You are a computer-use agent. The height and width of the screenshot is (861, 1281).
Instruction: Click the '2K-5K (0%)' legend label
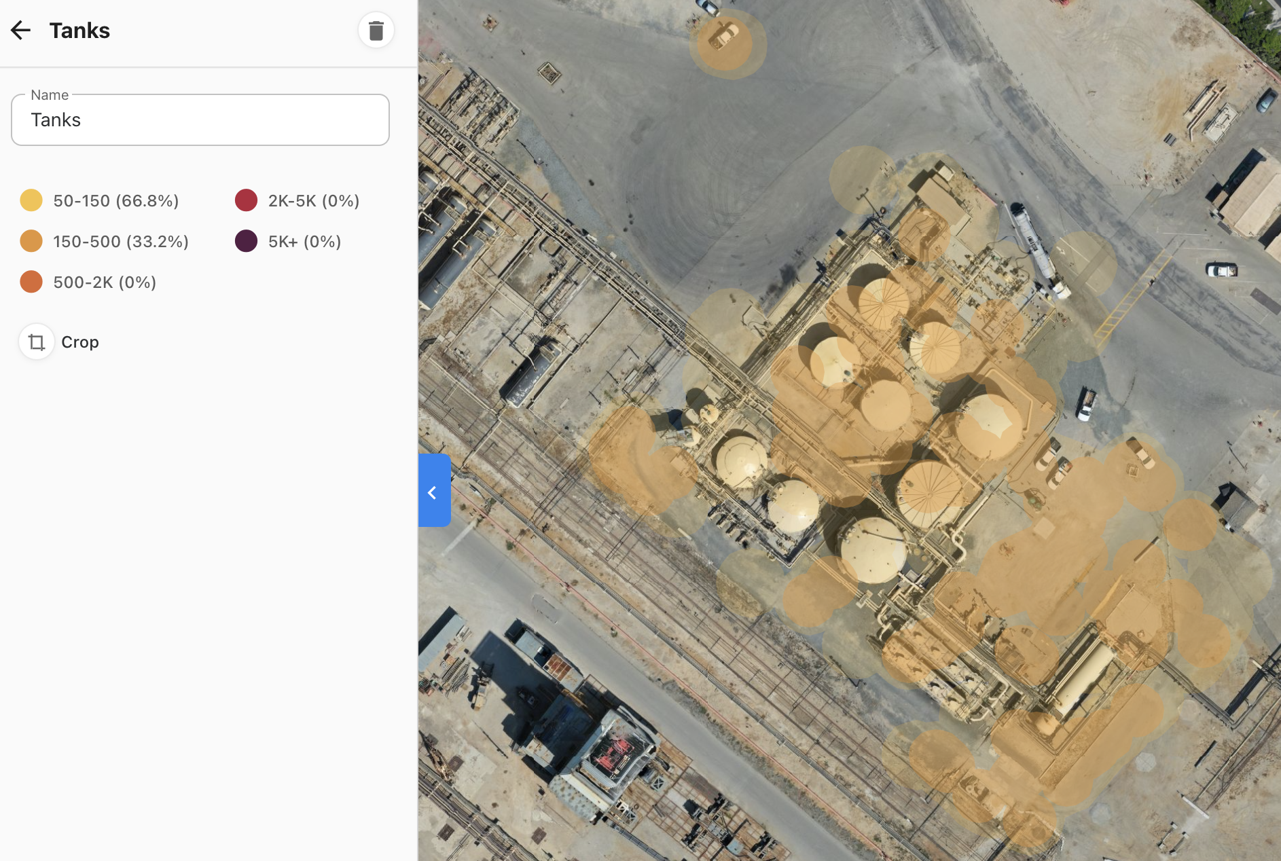pyautogui.click(x=314, y=201)
